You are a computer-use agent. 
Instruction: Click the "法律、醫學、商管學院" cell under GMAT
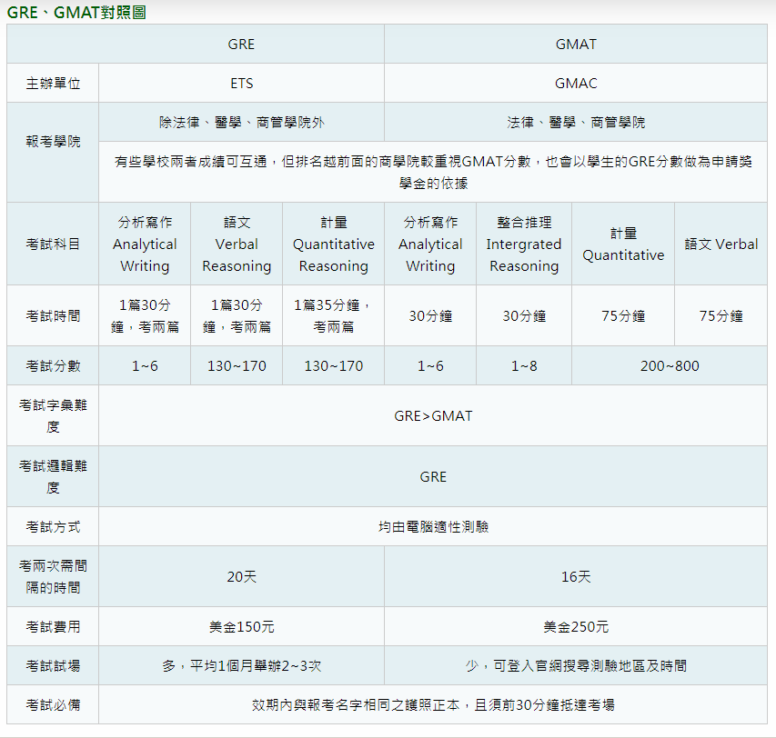tap(576, 122)
